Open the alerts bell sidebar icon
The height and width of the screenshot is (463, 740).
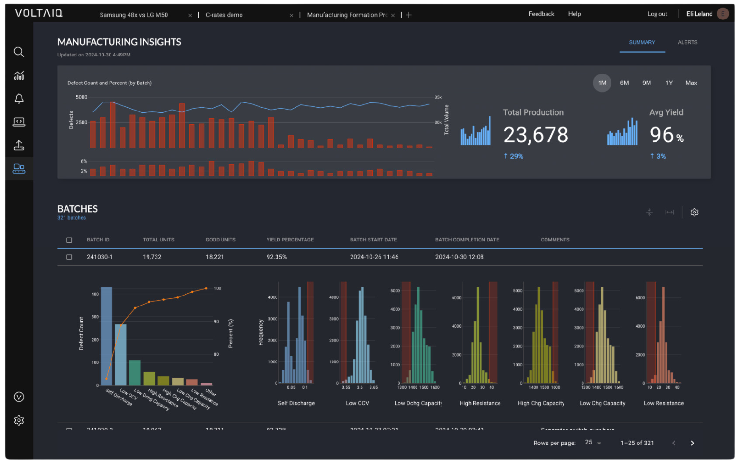coord(19,99)
